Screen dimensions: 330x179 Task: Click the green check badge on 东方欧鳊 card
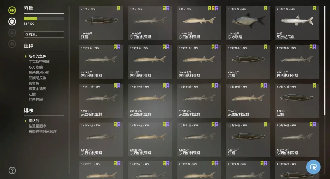pyautogui.click(x=265, y=8)
